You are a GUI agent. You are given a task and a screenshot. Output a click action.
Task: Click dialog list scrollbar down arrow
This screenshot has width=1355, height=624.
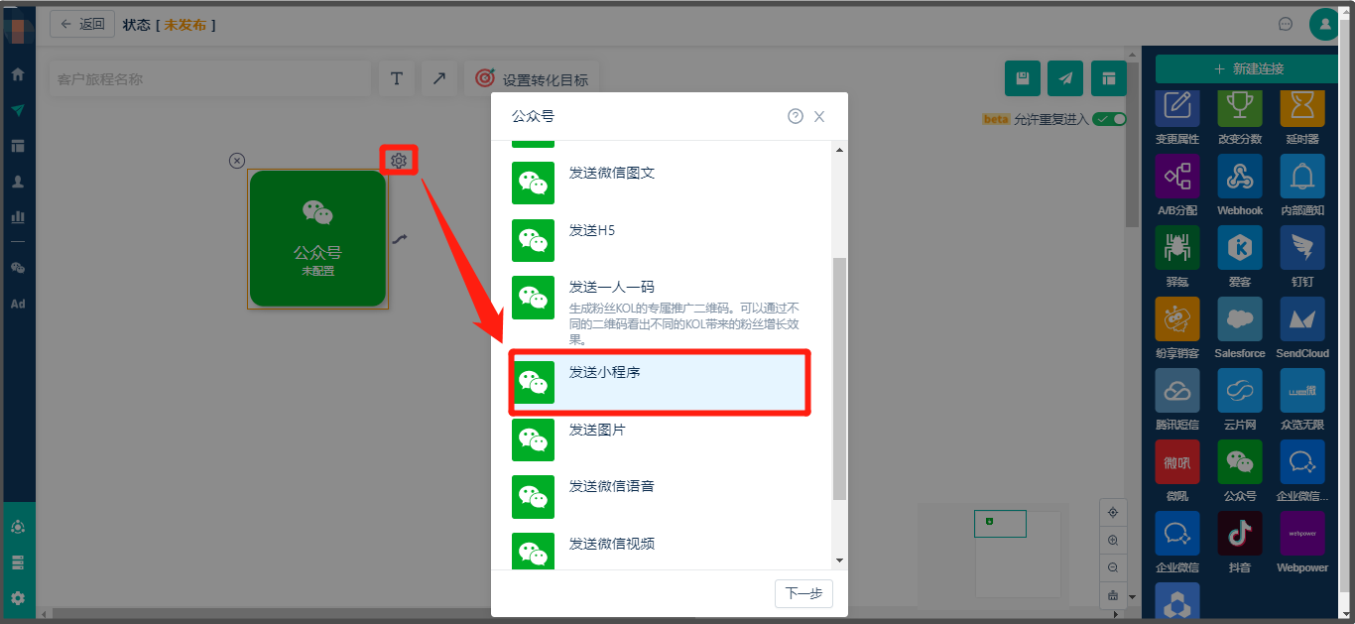point(839,561)
